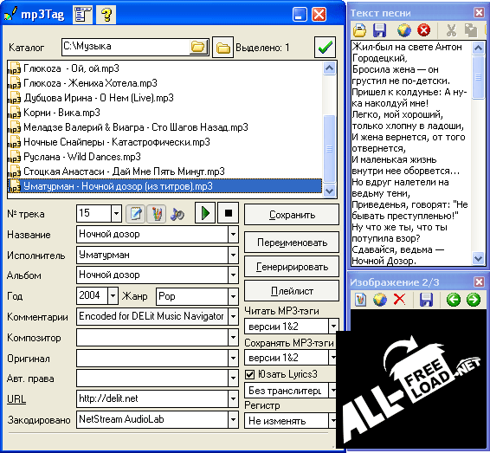
Task: Expand the URL dropdown arrow
Action: point(233,398)
